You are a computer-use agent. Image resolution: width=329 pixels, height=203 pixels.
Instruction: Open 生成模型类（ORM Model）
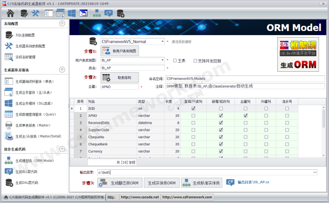point(35,161)
